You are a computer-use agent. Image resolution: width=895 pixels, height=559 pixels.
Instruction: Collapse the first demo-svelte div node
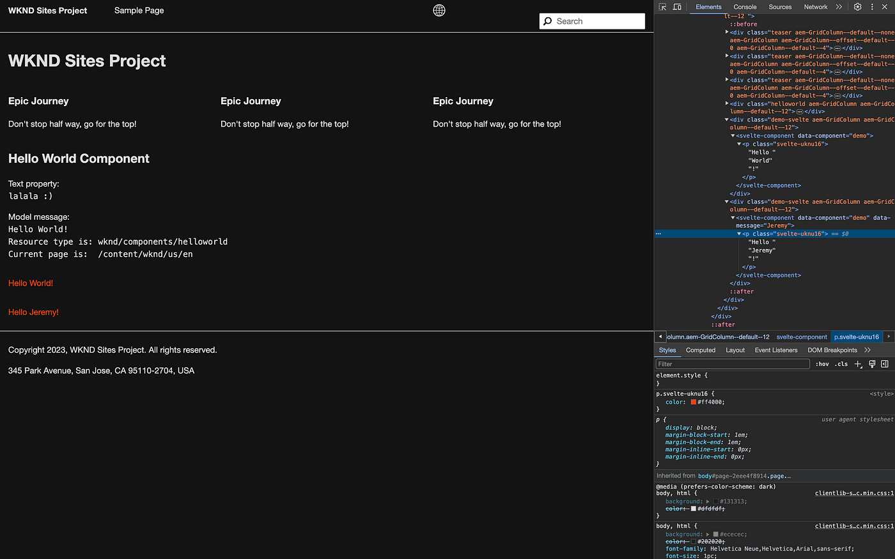tap(727, 119)
